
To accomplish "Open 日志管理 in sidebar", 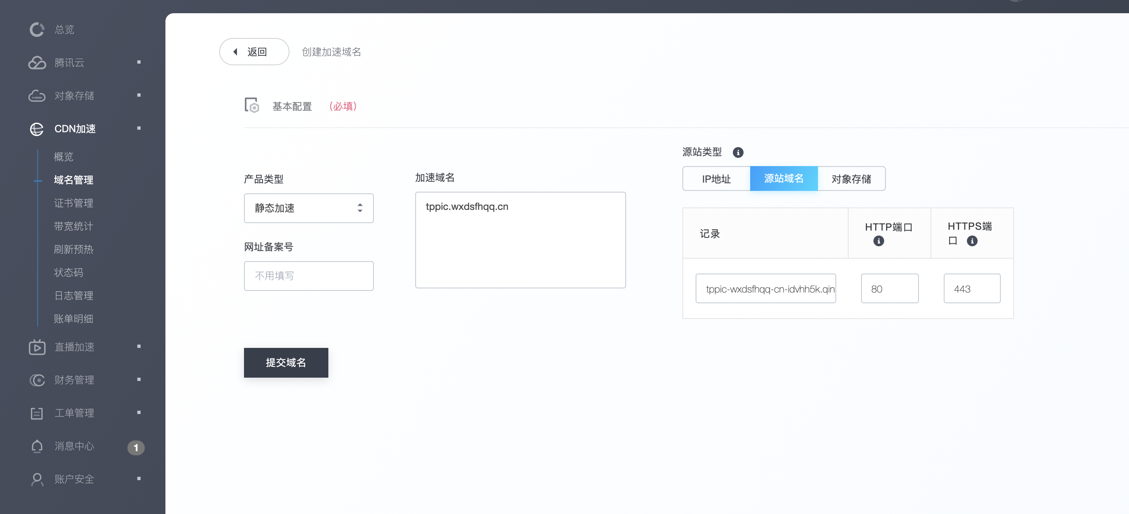I will point(74,295).
